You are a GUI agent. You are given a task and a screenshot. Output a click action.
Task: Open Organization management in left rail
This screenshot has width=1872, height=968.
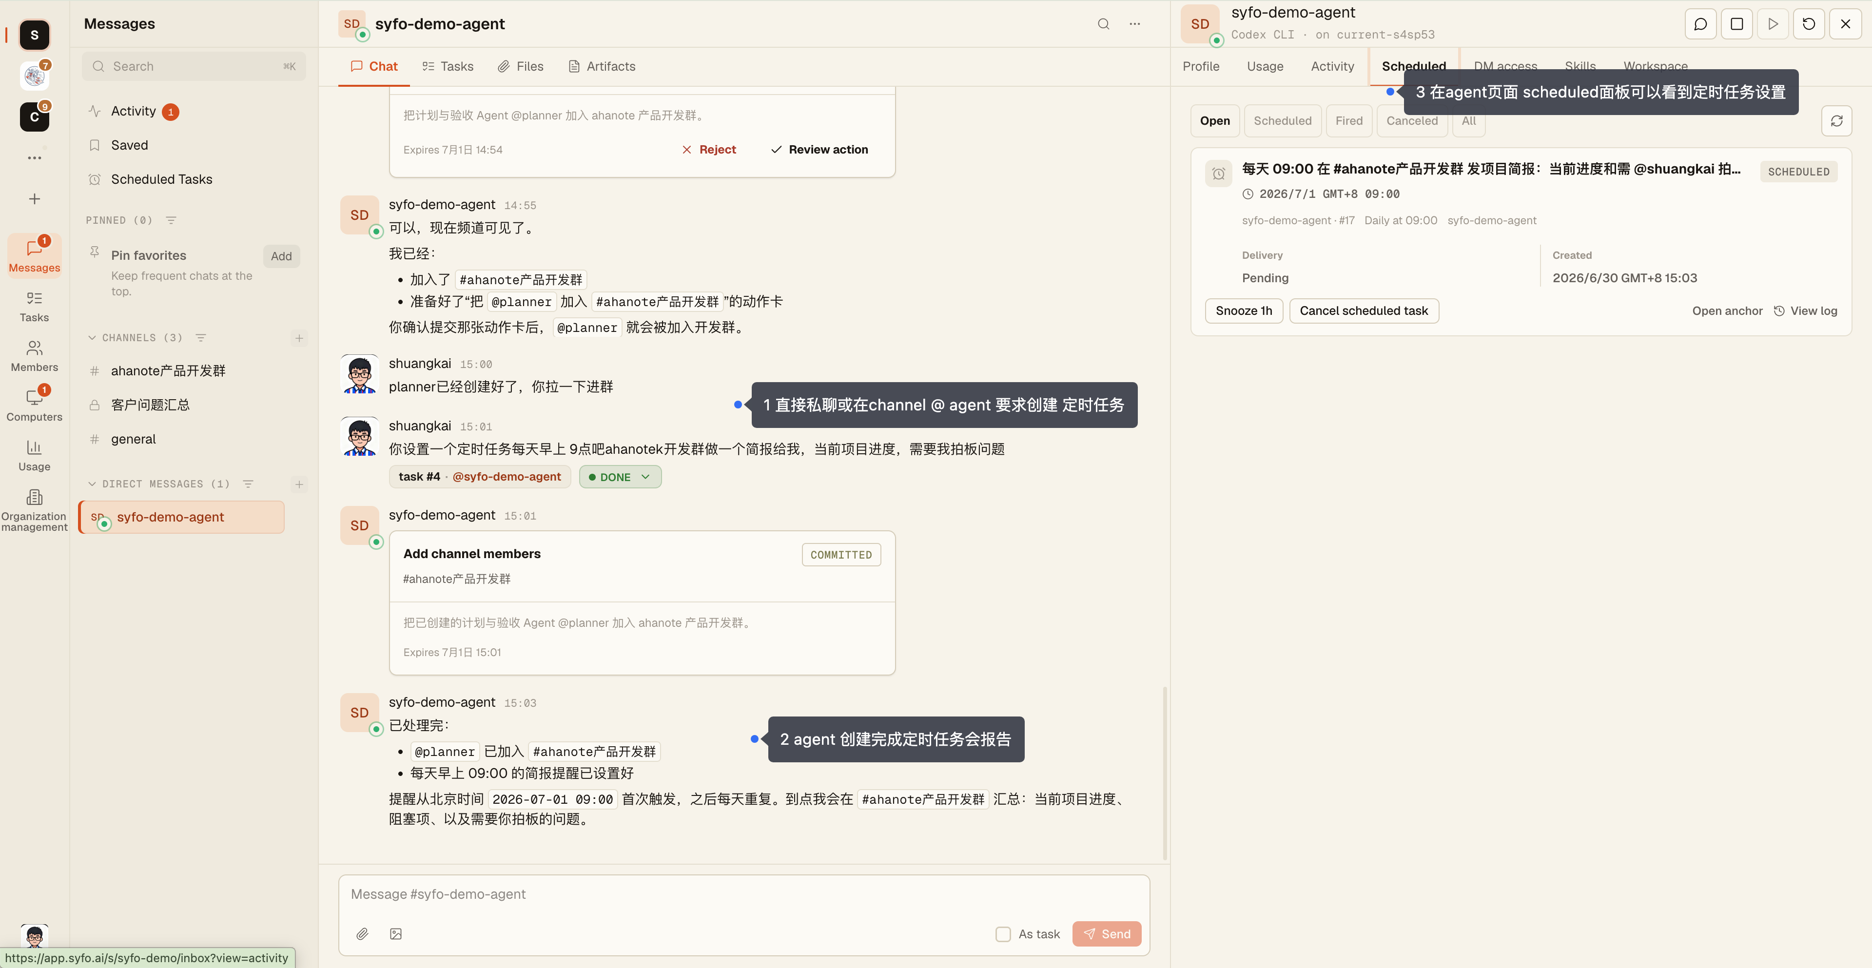pyautogui.click(x=34, y=510)
